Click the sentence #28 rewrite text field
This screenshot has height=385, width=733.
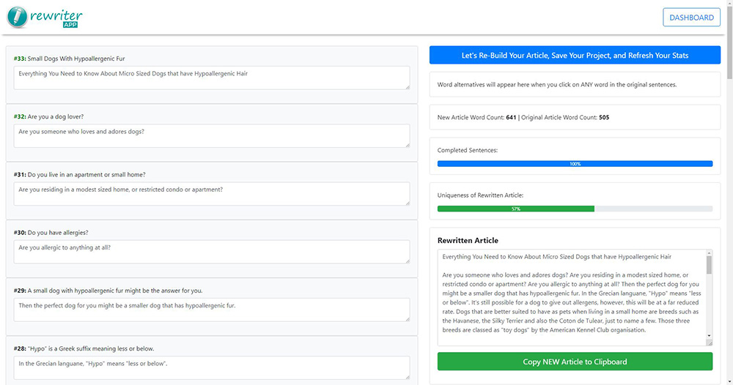coord(211,367)
